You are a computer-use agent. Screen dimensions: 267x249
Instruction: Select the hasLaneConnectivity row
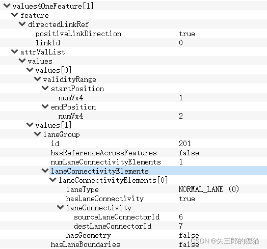click(133, 198)
